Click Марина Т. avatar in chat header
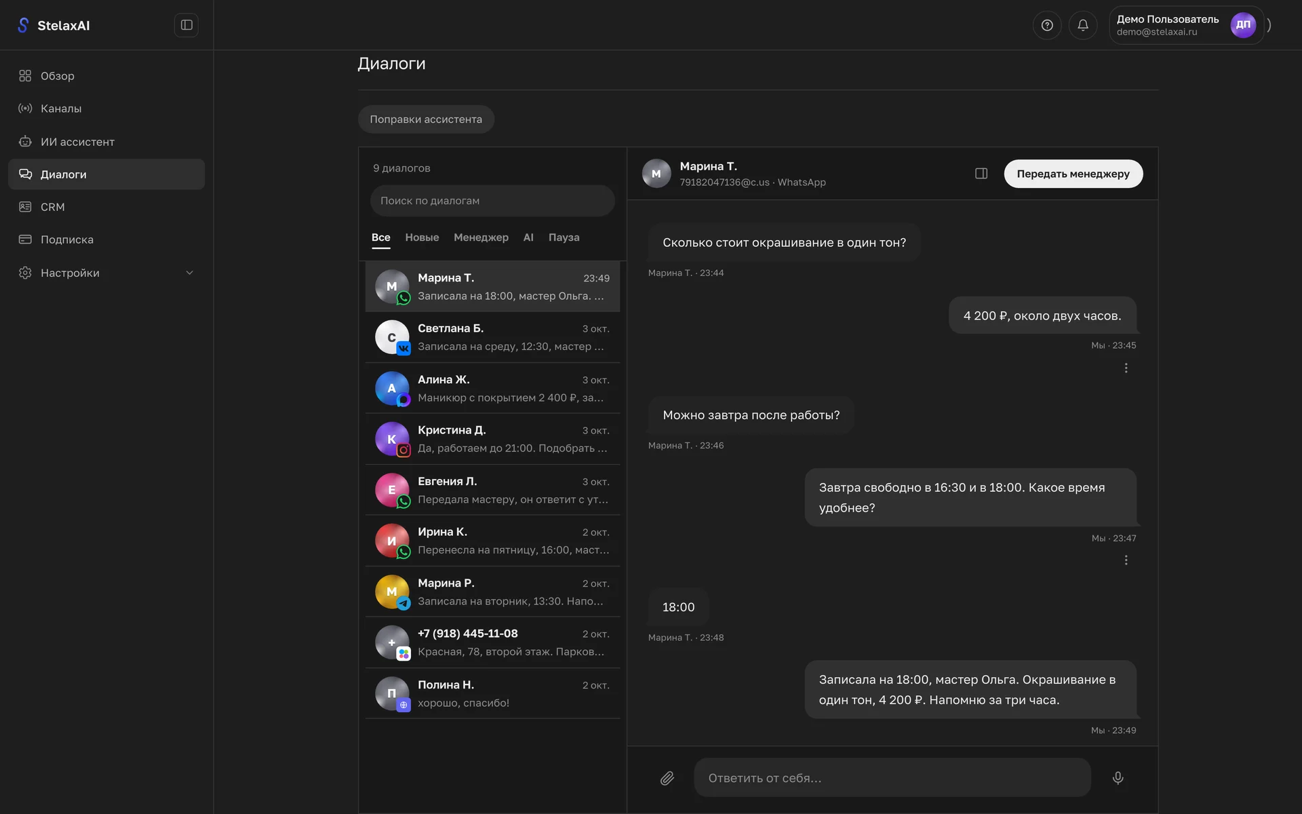The image size is (1302, 814). [x=656, y=174]
